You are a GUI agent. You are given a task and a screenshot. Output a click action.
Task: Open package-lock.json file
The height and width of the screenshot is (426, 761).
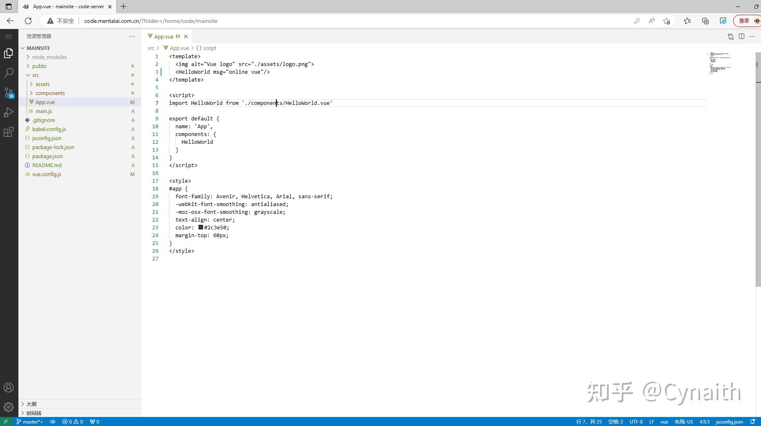[x=80, y=147]
